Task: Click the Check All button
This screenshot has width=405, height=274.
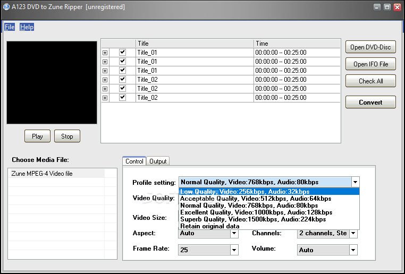Action: click(x=370, y=81)
